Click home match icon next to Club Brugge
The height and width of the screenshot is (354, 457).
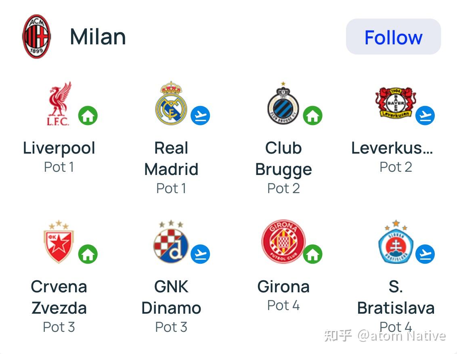point(313,116)
